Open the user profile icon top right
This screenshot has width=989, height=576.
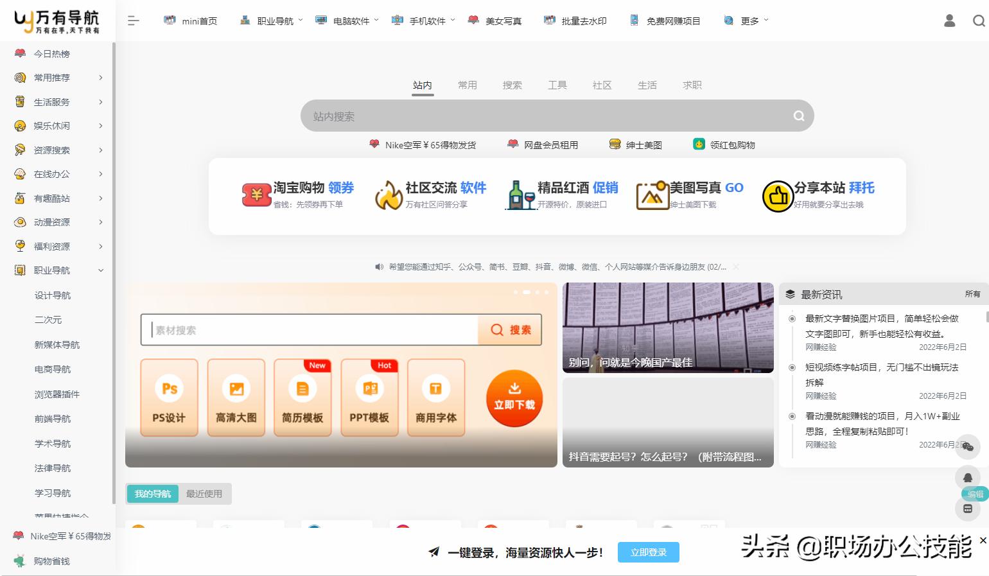point(949,20)
